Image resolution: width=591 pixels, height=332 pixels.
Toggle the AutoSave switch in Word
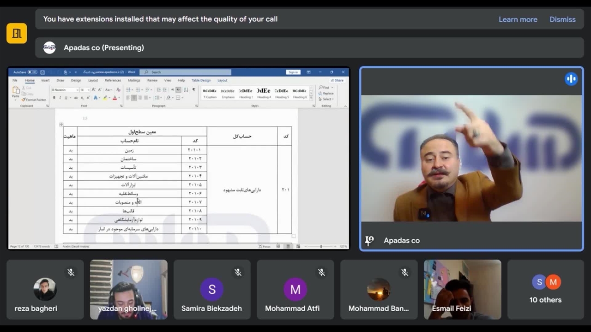tap(32, 72)
